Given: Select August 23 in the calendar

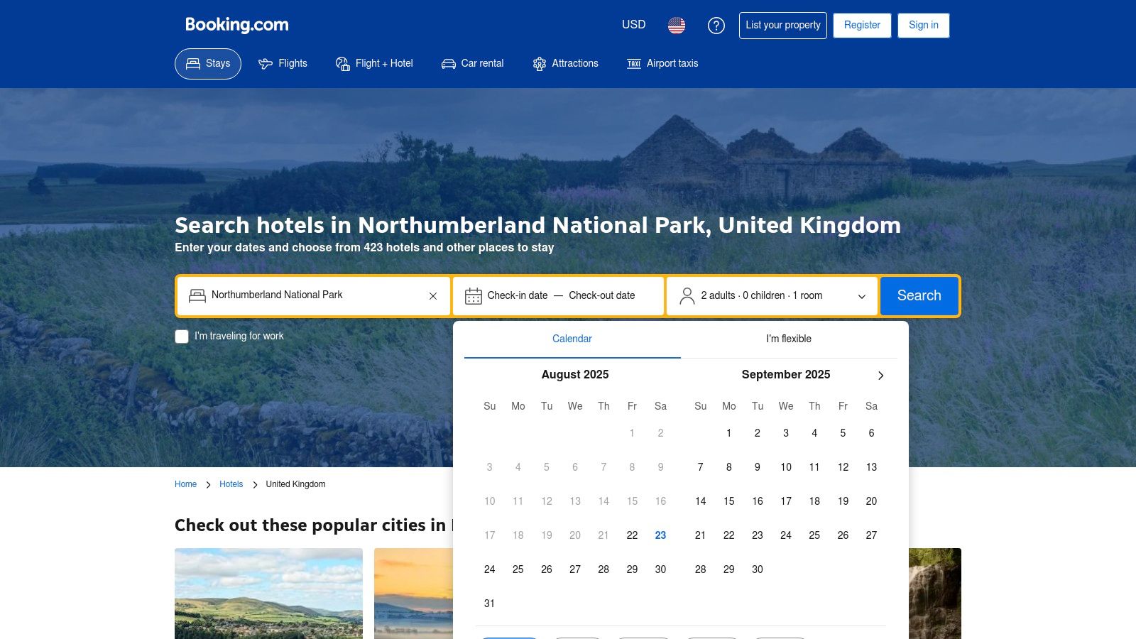Looking at the screenshot, I should click(660, 535).
